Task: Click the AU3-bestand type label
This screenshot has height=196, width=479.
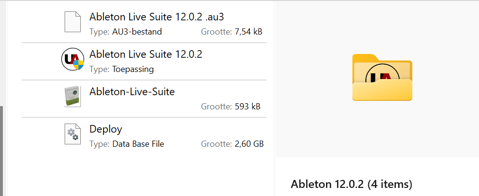Action: tap(137, 32)
